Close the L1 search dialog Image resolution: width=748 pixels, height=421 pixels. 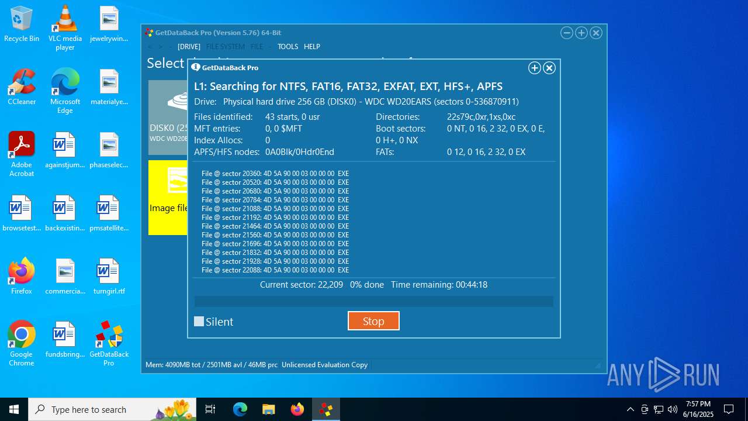tap(549, 68)
